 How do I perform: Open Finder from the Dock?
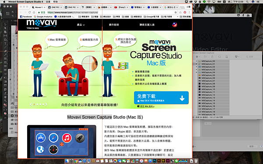tap(67, 161)
